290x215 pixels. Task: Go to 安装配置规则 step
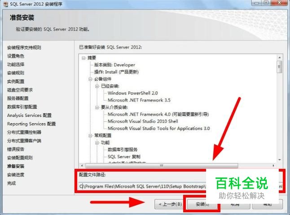[20, 158]
